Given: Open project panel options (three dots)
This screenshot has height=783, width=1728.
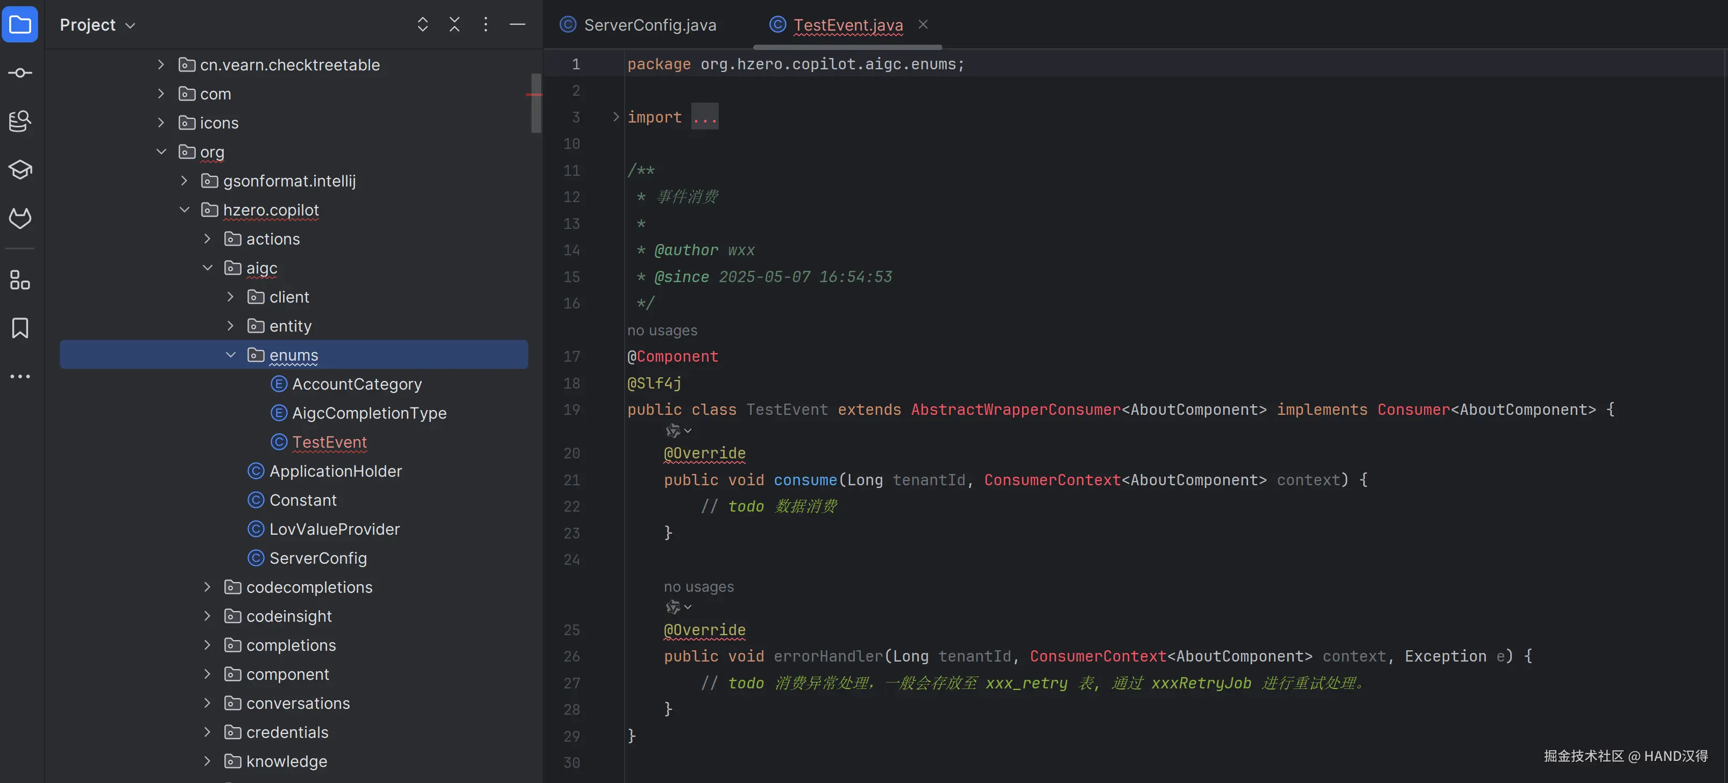Looking at the screenshot, I should click(486, 25).
